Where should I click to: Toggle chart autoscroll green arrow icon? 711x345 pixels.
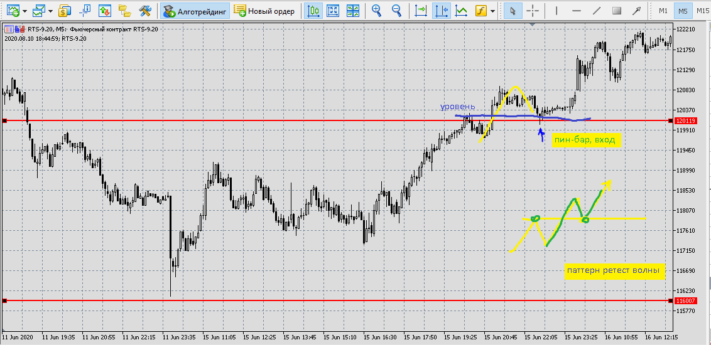421,11
